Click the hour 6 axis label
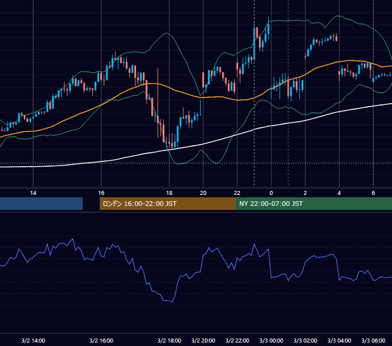392x346 pixels. [x=373, y=193]
